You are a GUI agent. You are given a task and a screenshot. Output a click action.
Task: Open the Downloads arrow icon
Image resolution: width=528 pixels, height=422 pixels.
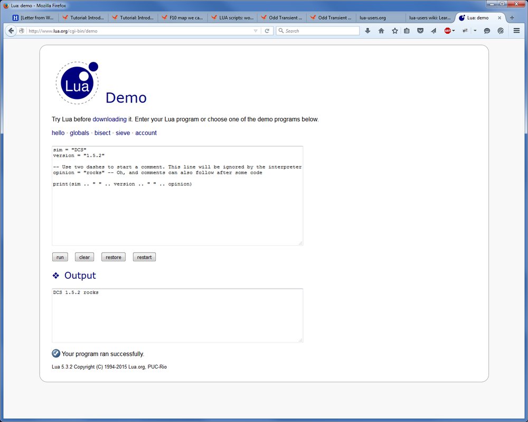point(367,31)
